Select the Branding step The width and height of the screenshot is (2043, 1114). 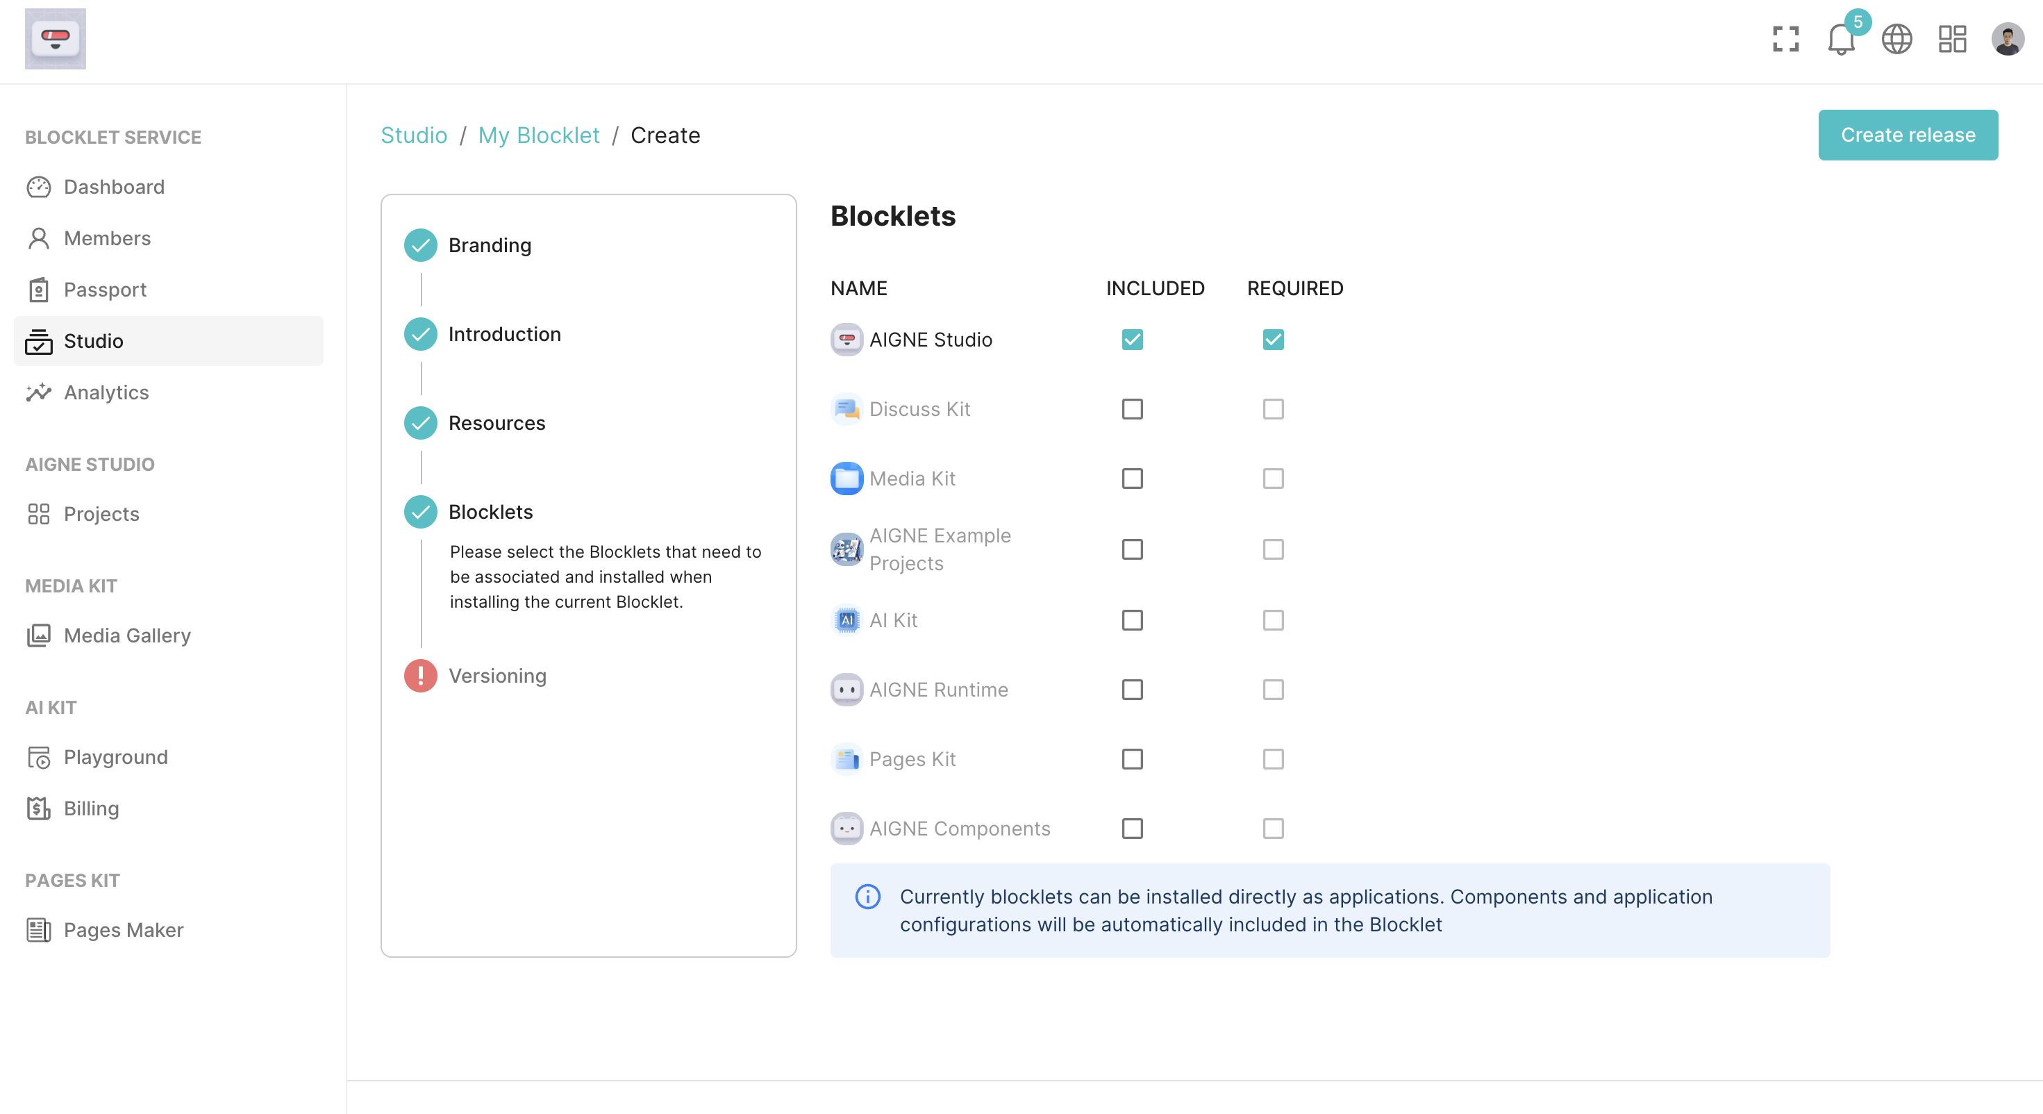490,245
